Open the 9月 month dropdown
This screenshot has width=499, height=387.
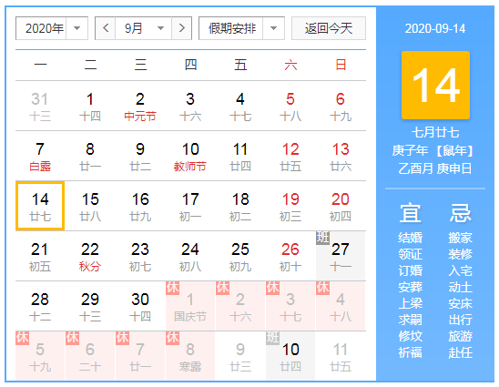coord(144,28)
